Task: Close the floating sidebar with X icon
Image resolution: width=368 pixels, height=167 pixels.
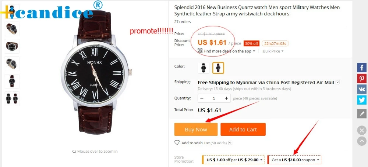Action: [x=362, y=130]
